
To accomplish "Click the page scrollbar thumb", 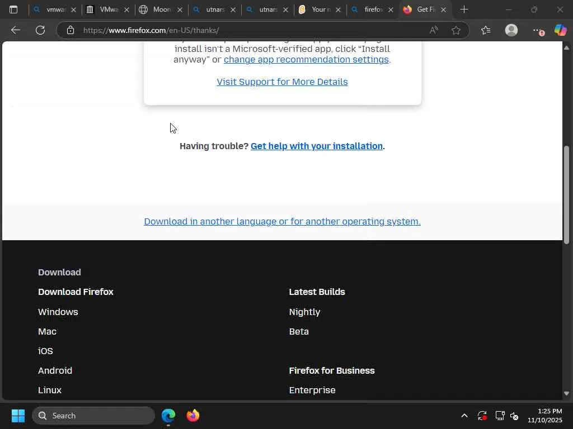I will (566, 195).
